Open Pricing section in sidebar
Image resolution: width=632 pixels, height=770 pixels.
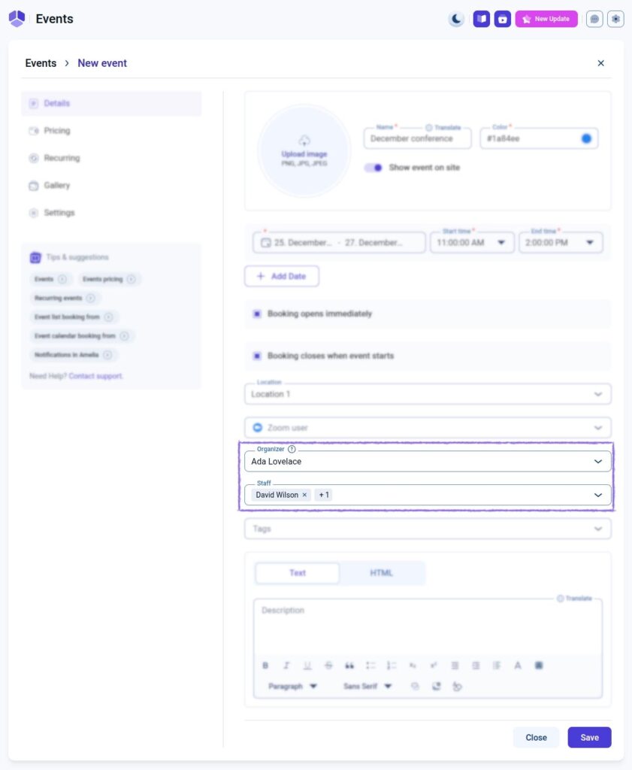pyautogui.click(x=56, y=131)
